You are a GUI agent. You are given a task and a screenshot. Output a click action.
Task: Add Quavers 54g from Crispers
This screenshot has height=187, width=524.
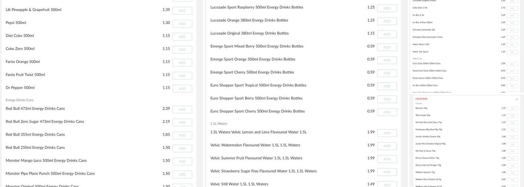[x=512, y=108]
